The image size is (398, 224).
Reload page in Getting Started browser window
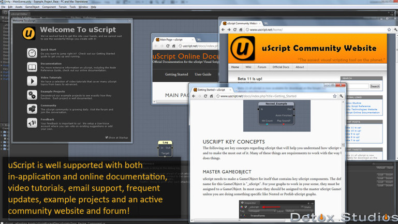click(x=205, y=96)
